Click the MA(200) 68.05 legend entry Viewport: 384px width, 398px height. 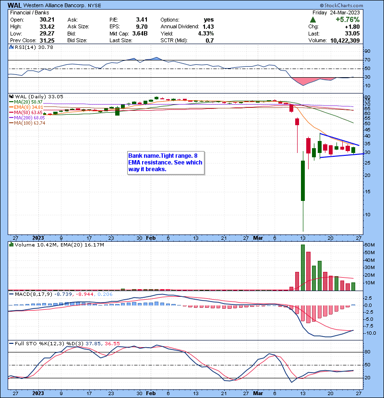[27, 118]
